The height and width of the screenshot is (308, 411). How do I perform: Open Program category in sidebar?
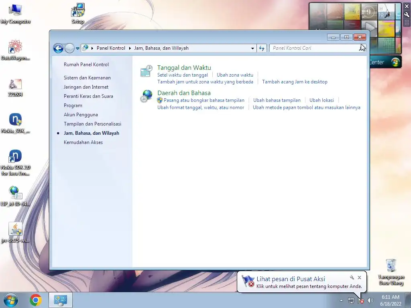click(x=73, y=105)
